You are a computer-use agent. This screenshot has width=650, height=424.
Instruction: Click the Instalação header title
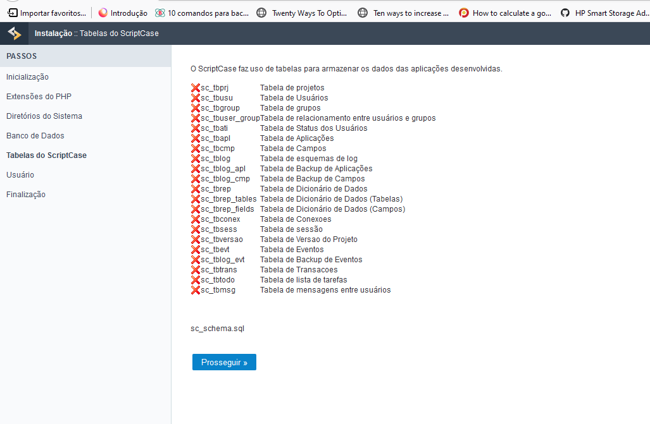[53, 33]
